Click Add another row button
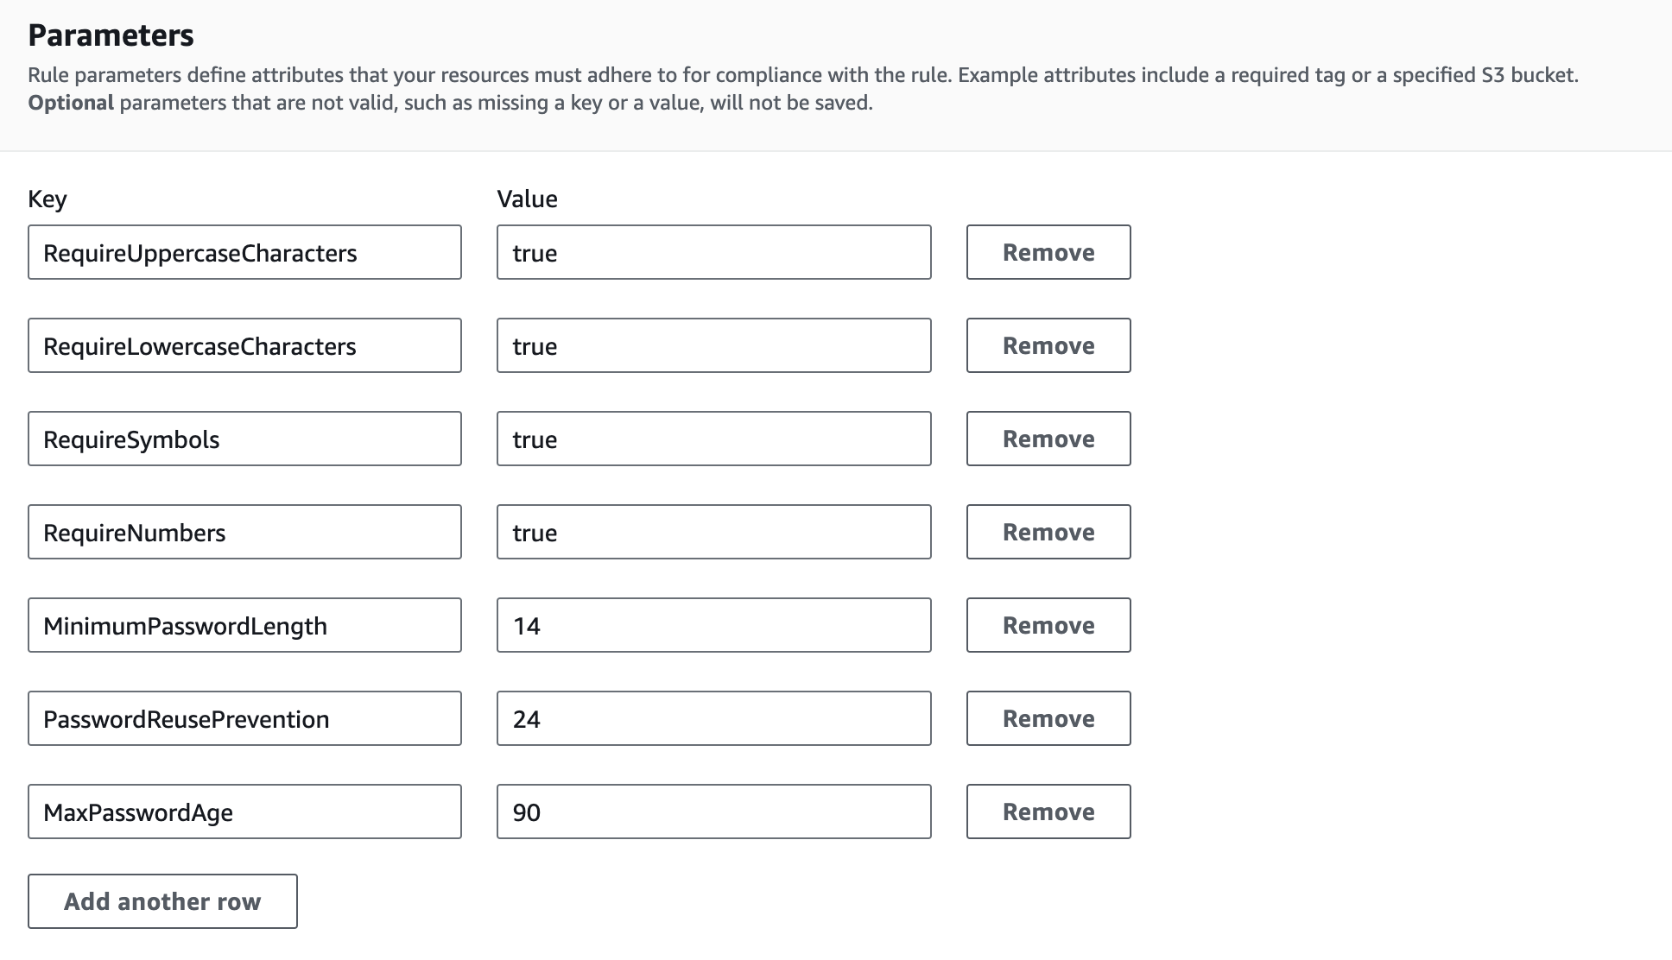The height and width of the screenshot is (960, 1672). (x=163, y=901)
